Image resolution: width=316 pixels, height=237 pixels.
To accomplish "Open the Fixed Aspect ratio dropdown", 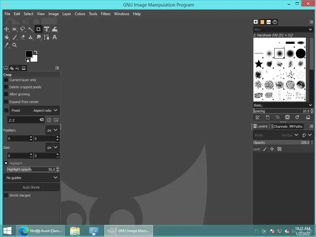I will click(35, 110).
